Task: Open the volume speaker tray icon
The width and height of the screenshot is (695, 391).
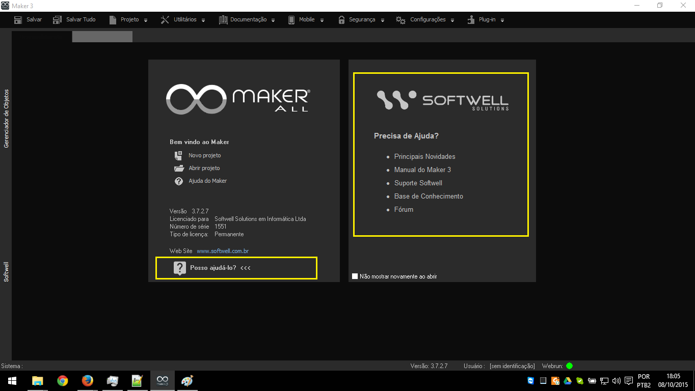Action: [617, 381]
